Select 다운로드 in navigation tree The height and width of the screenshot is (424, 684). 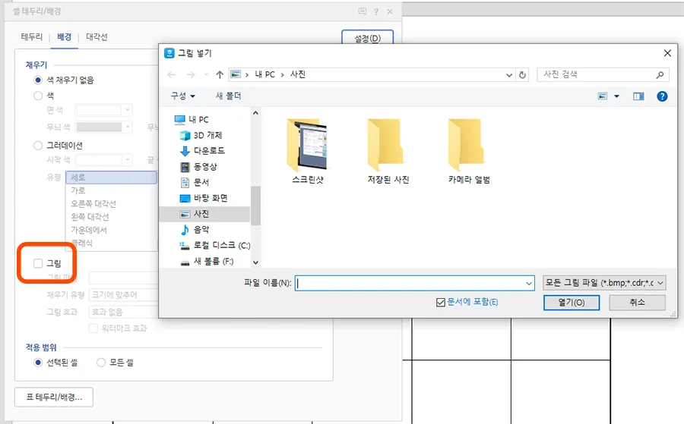coord(202,151)
